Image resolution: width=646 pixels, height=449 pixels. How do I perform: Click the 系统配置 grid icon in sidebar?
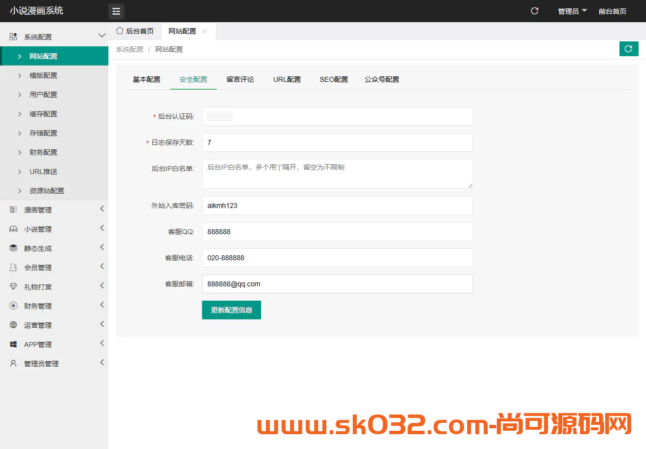13,36
